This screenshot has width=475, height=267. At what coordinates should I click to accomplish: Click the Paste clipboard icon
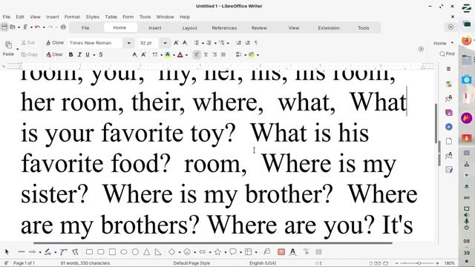[8, 44]
